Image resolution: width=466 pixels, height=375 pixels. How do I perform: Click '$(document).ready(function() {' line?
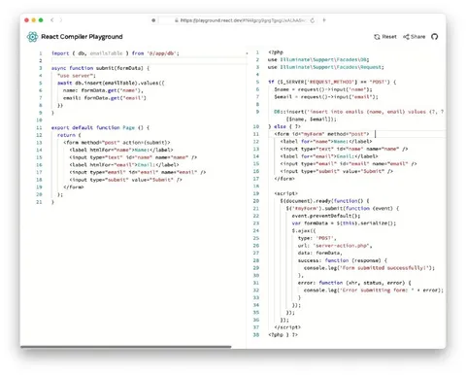tap(325, 201)
